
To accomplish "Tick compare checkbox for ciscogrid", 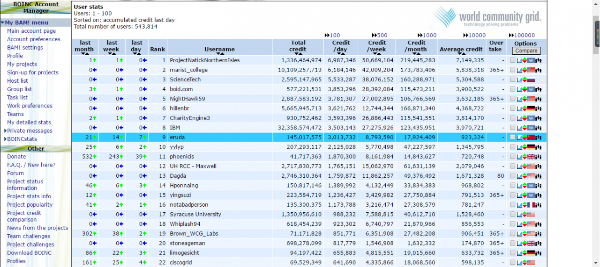I will (x=512, y=262).
